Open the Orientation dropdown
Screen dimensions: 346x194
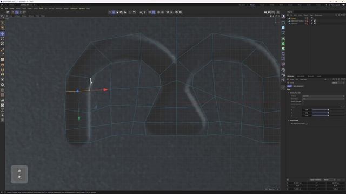(x=323, y=99)
